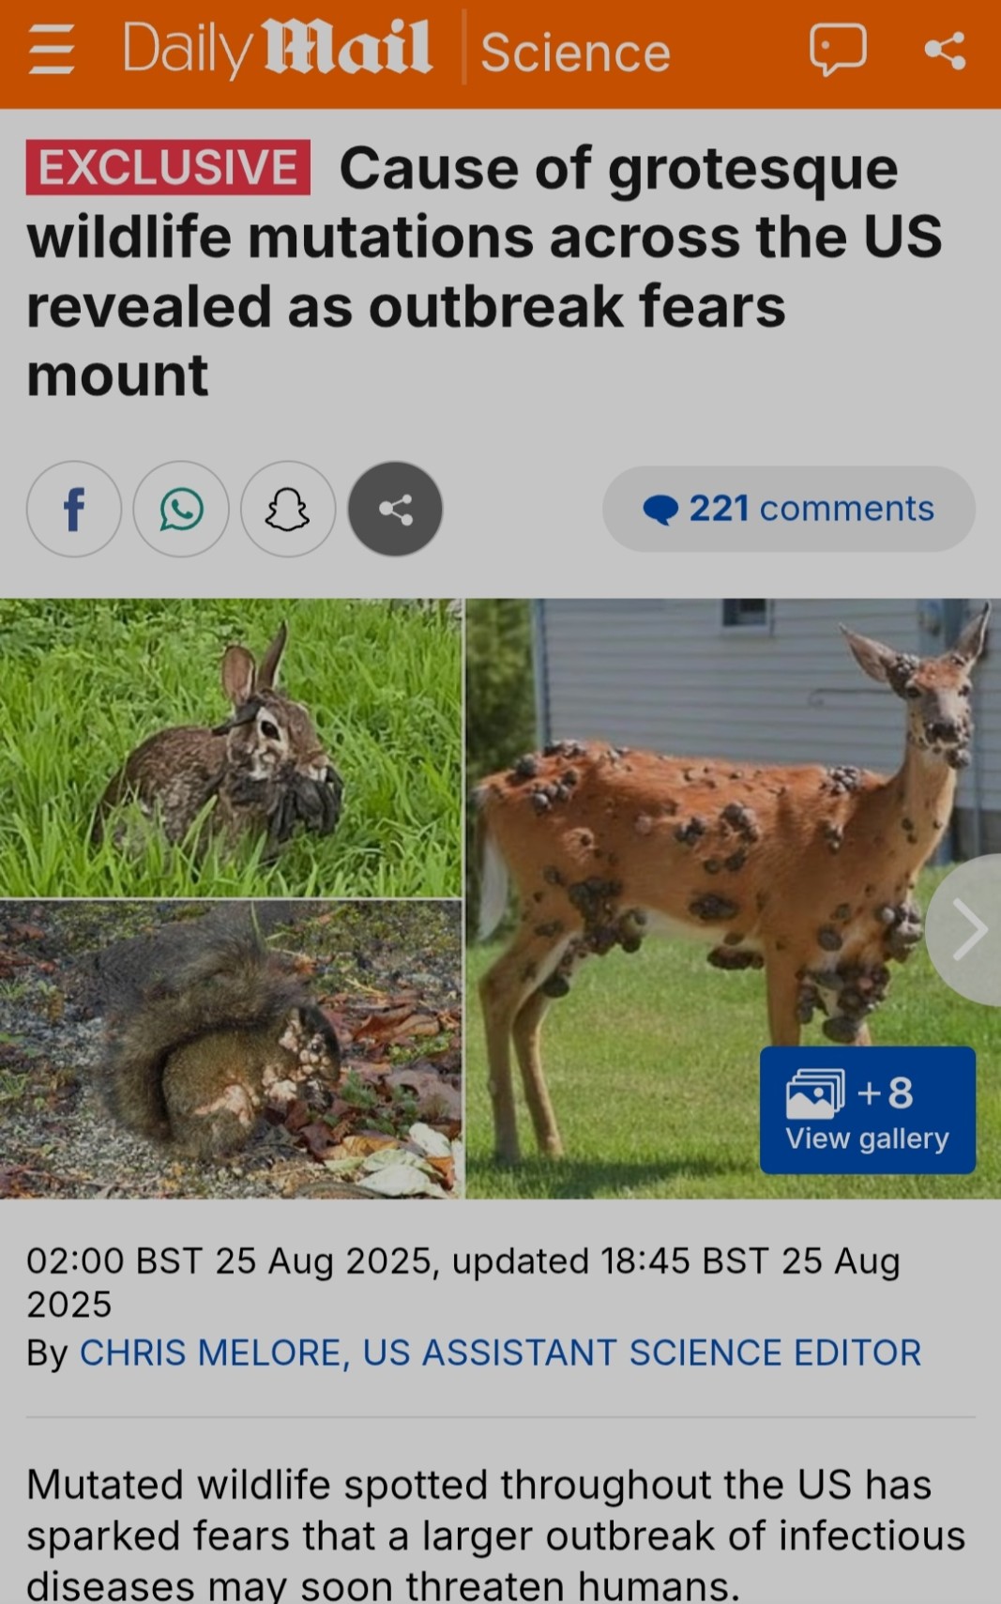Advance to next gallery image arrow
The height and width of the screenshot is (1604, 1001).
point(966,929)
